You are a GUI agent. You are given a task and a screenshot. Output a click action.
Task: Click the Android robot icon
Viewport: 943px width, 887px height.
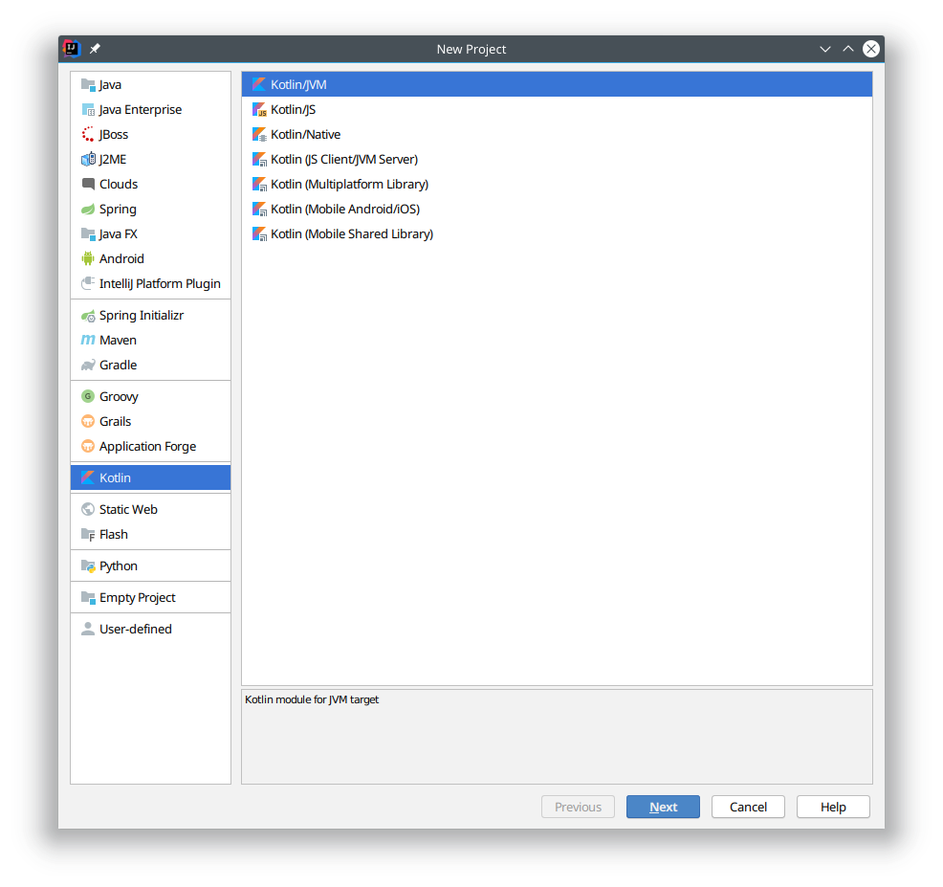[x=88, y=258]
